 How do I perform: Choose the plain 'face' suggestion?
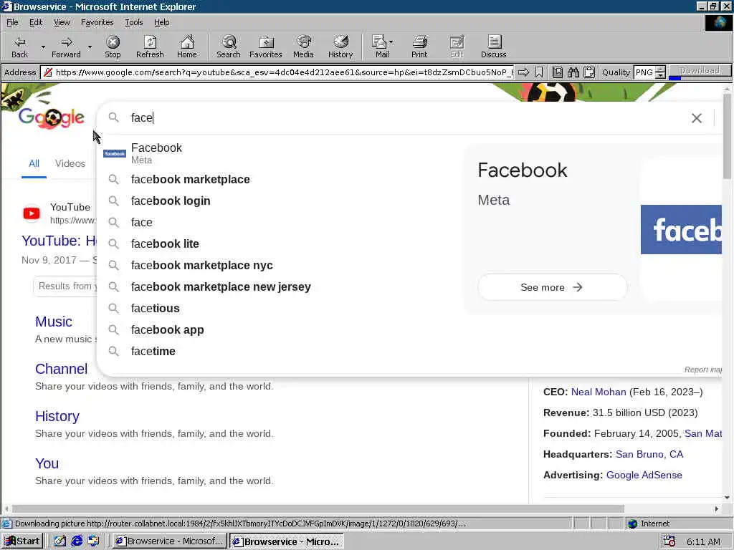(x=281, y=222)
